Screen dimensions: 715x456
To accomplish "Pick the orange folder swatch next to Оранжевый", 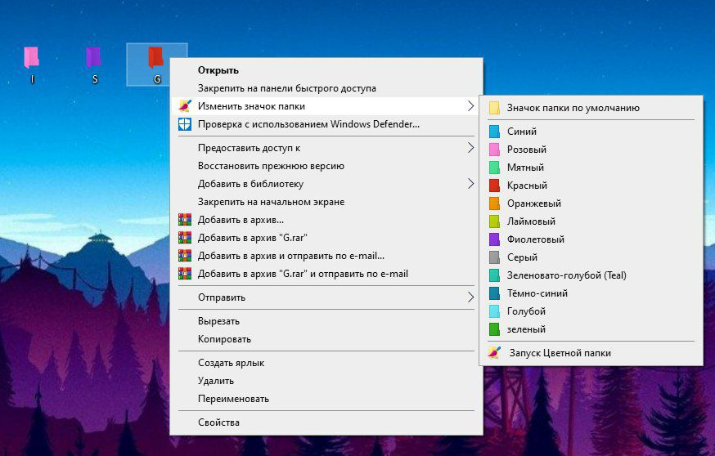I will coord(494,203).
